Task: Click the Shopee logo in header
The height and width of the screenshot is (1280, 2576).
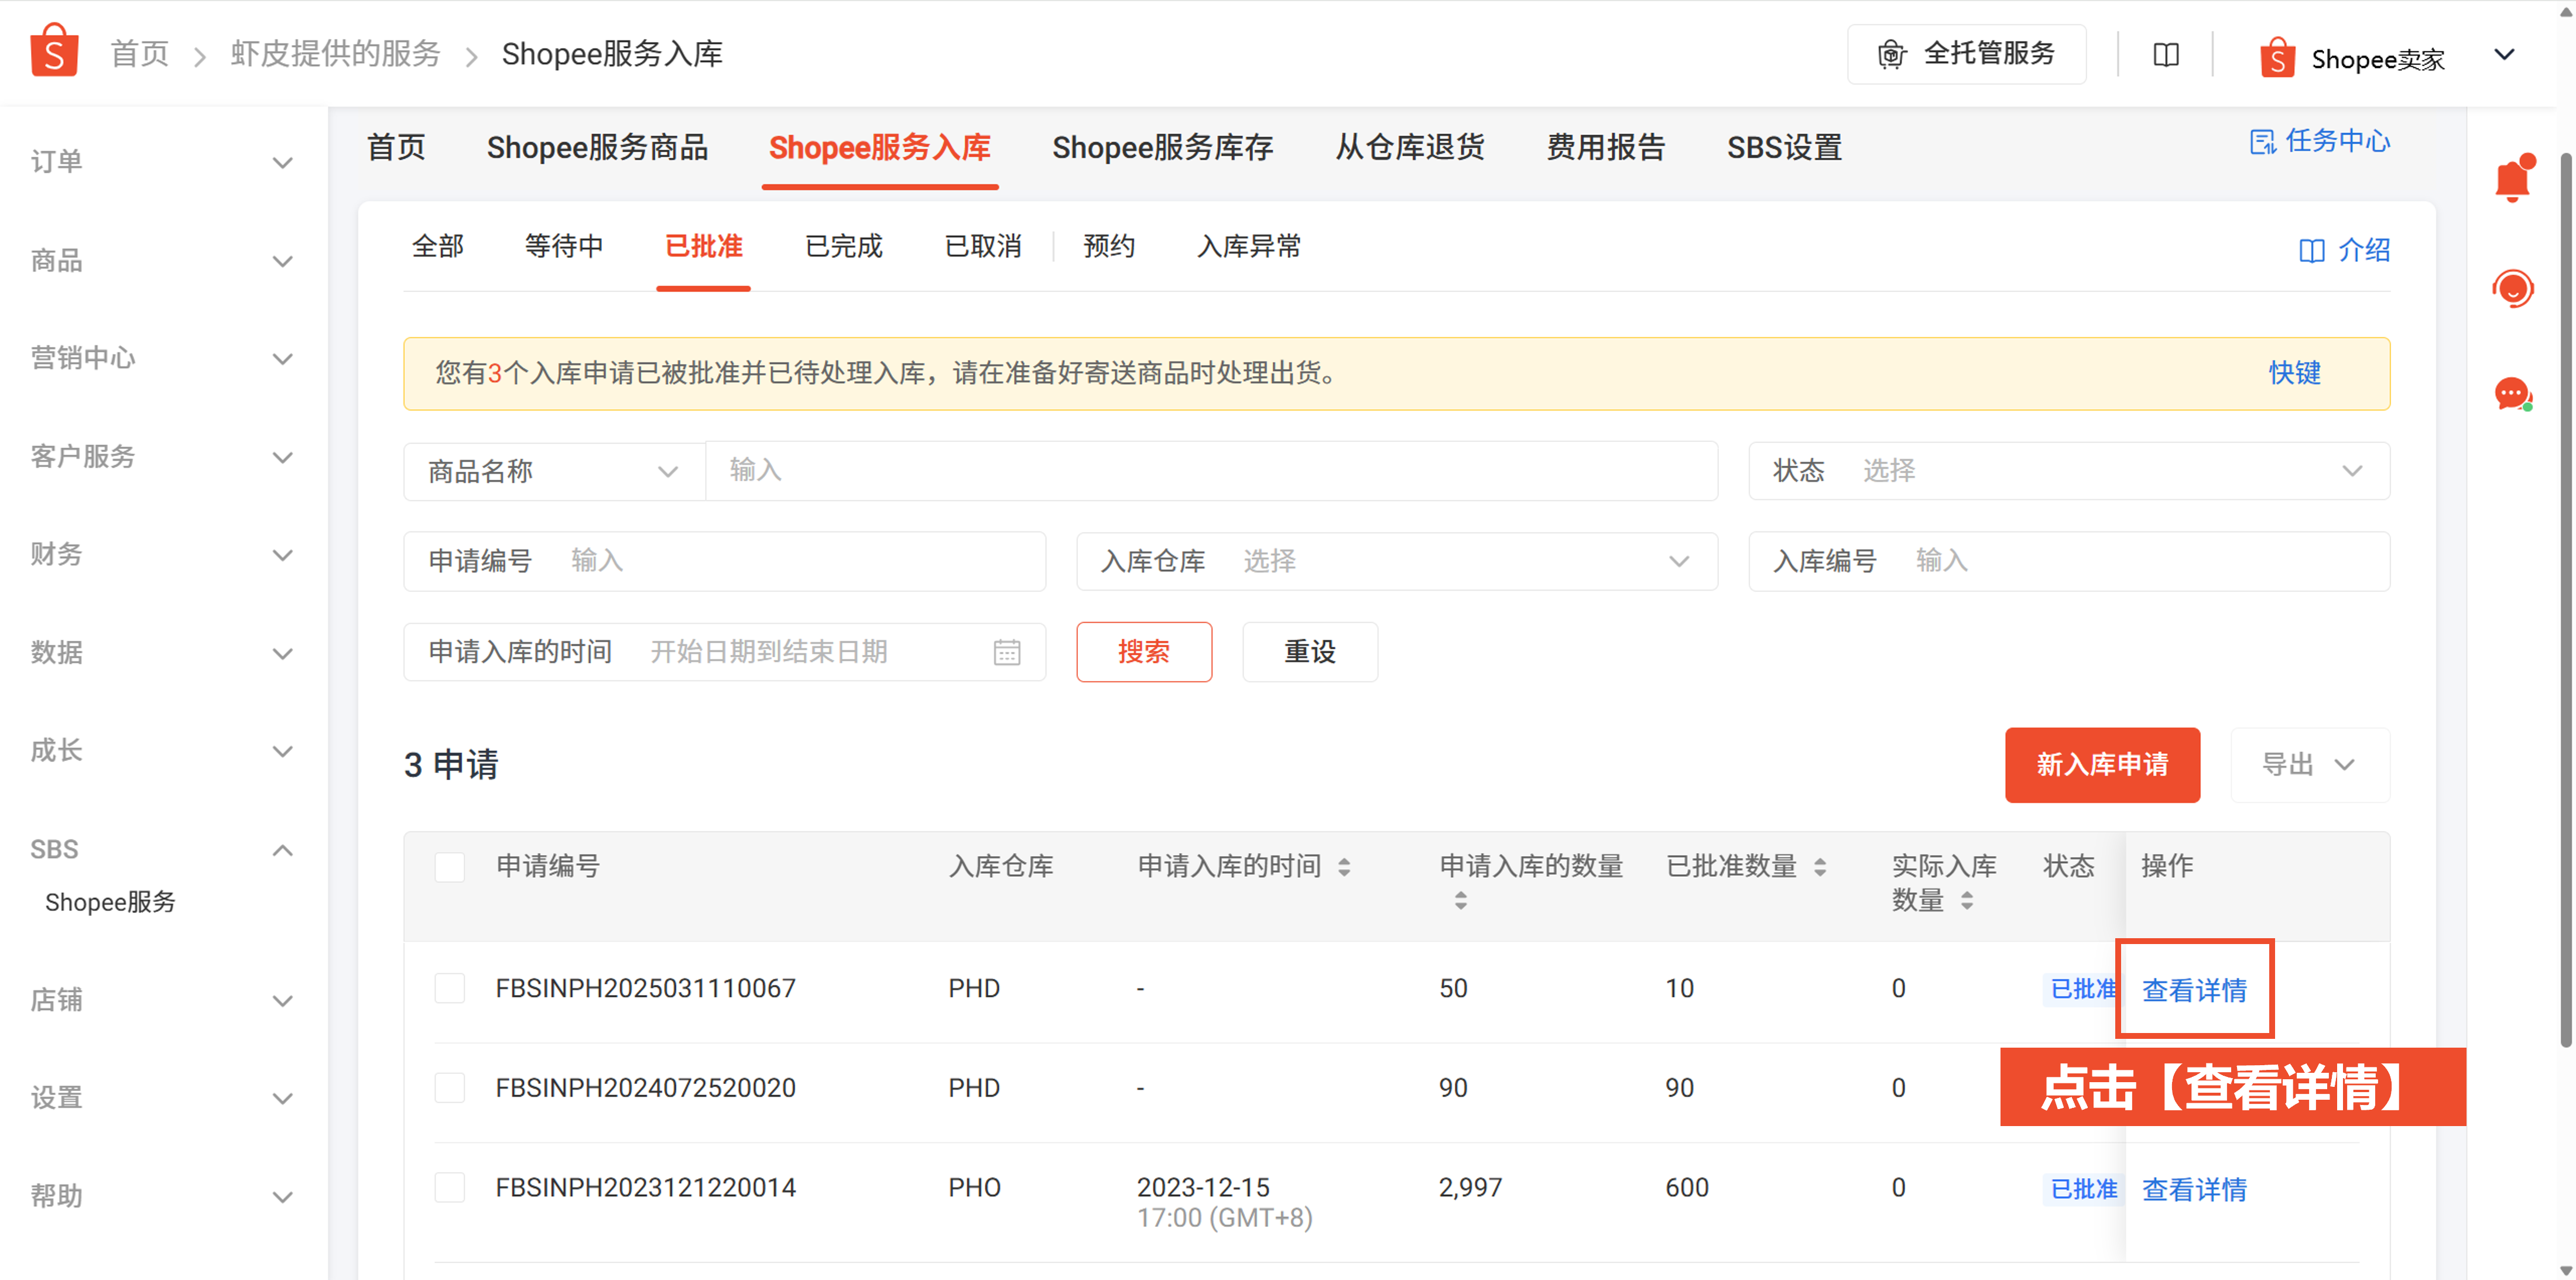Action: pos(54,51)
